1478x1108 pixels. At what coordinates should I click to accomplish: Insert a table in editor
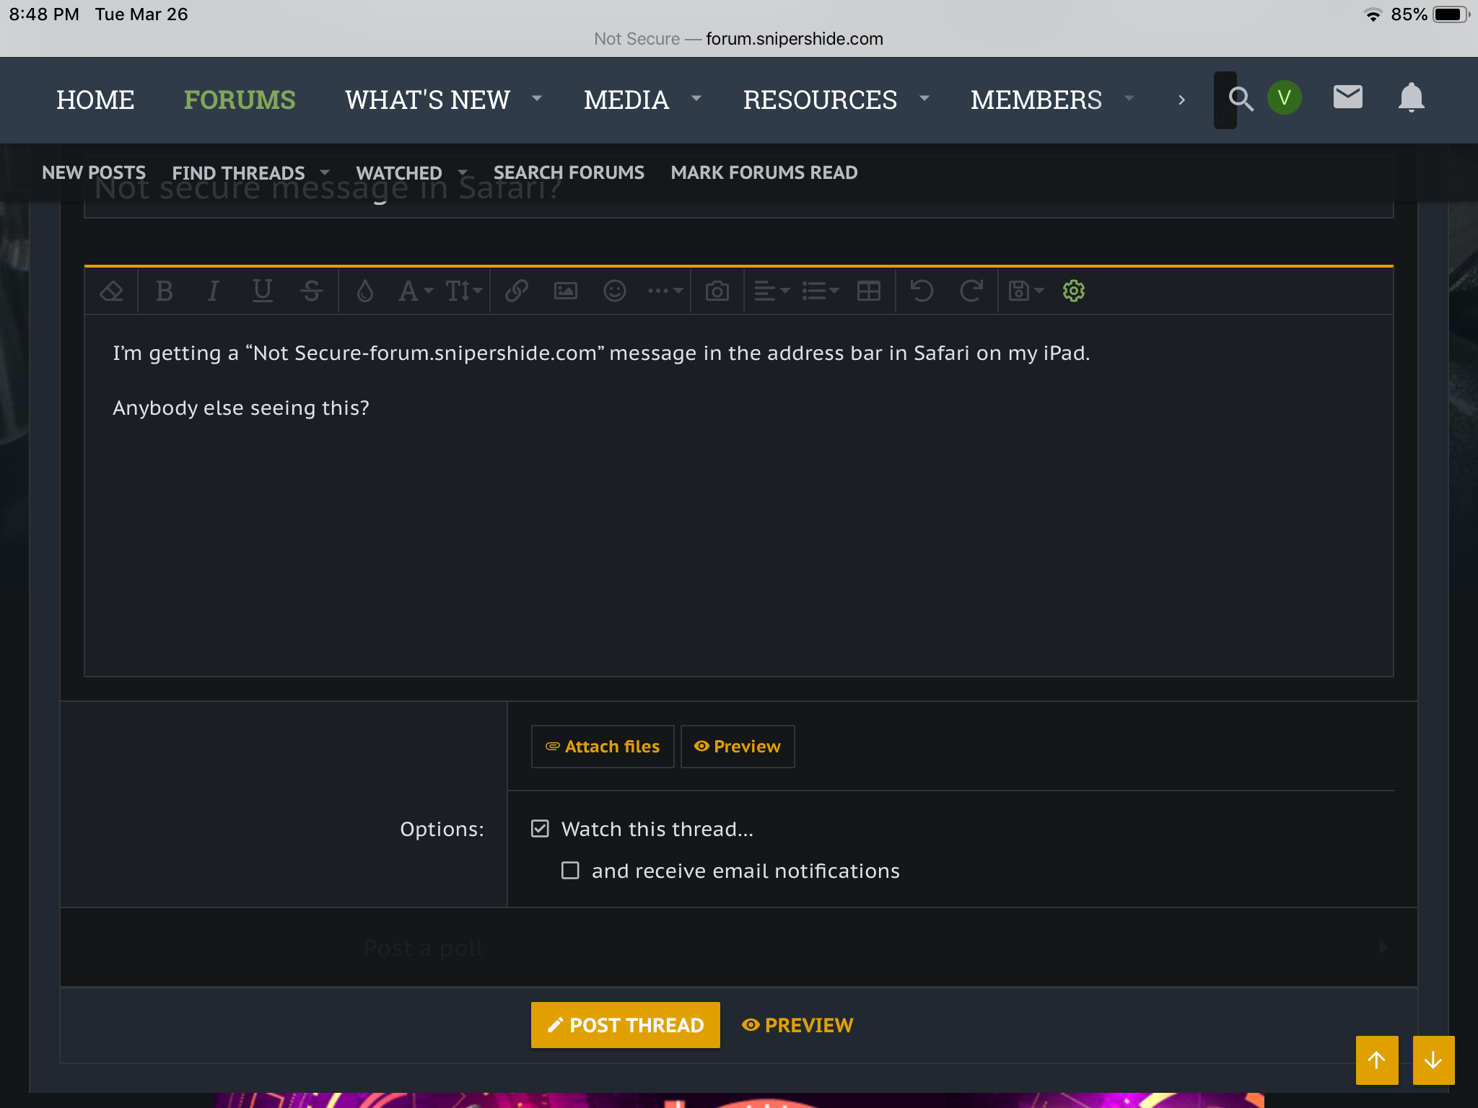point(869,291)
